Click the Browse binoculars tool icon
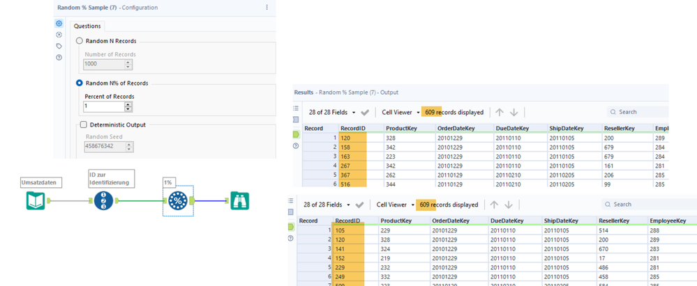The height and width of the screenshot is (286, 697). click(241, 201)
